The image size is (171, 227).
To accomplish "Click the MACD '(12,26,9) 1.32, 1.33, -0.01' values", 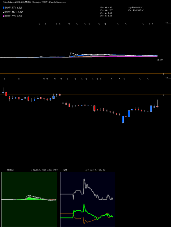I will point(44,170).
